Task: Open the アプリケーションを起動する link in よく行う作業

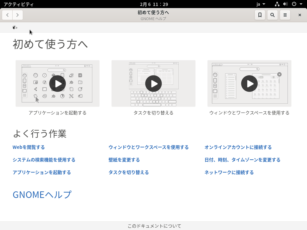Action: tap(42, 172)
